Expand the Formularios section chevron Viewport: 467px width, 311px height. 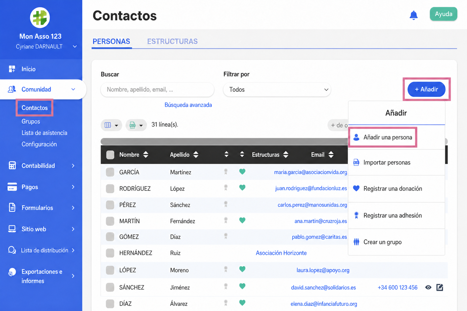click(x=73, y=208)
